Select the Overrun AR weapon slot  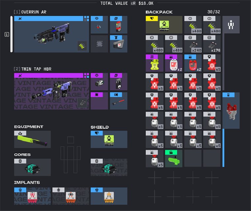52,34
